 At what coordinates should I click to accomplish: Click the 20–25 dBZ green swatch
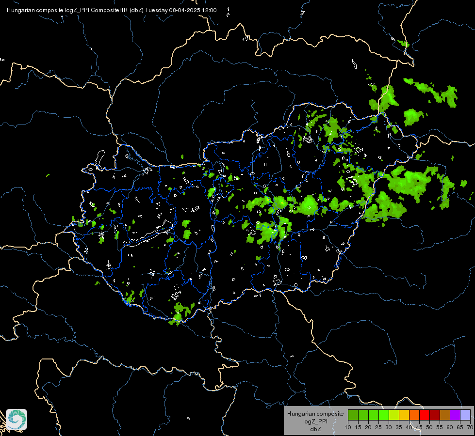click(374, 415)
